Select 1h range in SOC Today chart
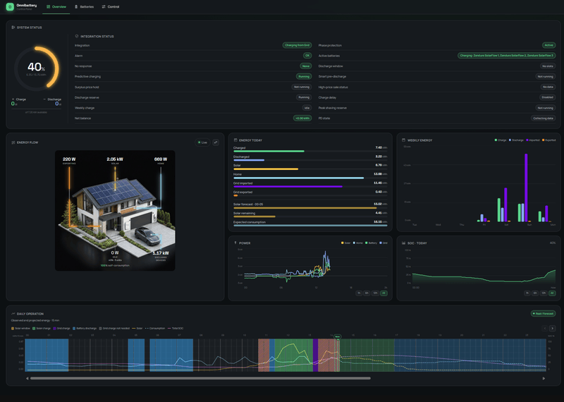The height and width of the screenshot is (402, 564). point(527,293)
